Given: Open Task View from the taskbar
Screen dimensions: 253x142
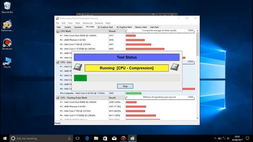Looking at the screenshot, I should coord(77,138).
